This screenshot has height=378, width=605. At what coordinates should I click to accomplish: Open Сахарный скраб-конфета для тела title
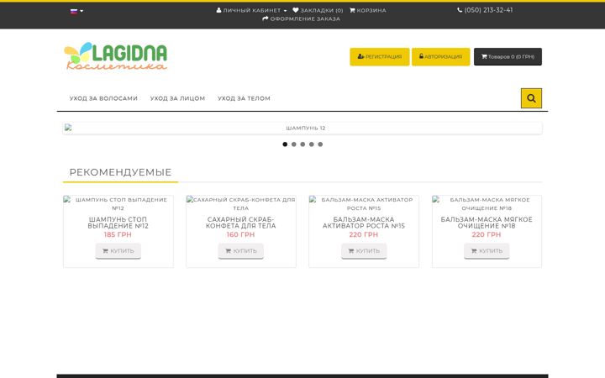tap(241, 223)
